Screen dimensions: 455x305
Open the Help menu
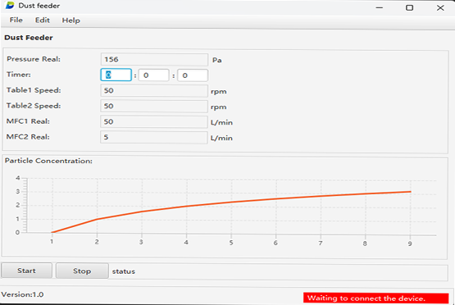coord(71,20)
